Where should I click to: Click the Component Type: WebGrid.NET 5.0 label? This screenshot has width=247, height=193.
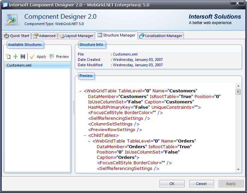(x=54, y=24)
